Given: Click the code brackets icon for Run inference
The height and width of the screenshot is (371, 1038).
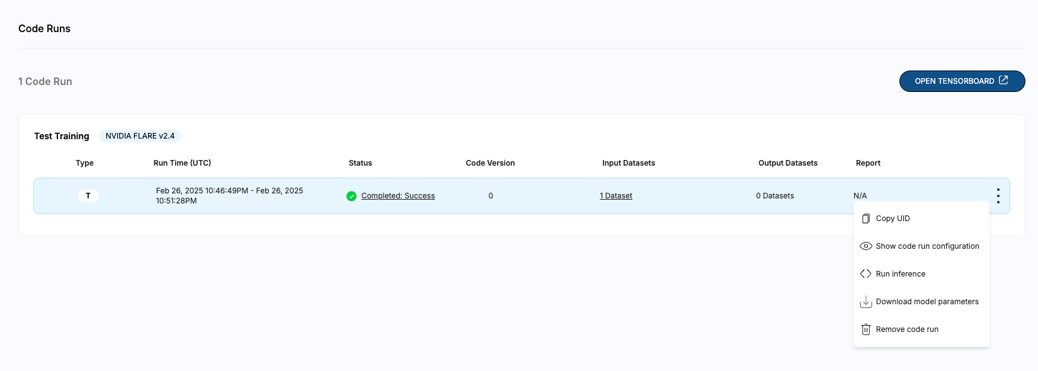Looking at the screenshot, I should click(x=866, y=274).
